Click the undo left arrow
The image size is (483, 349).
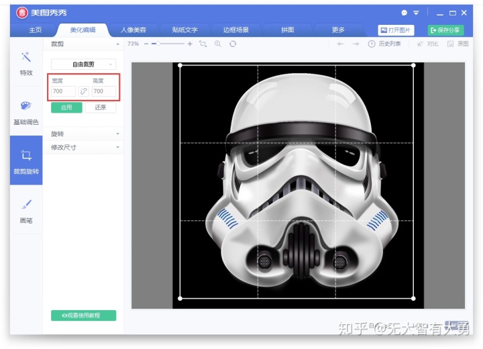tap(340, 44)
